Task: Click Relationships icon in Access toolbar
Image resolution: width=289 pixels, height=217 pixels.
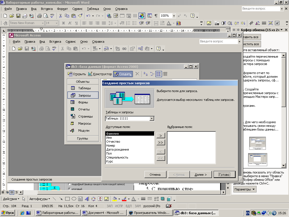Action: [x=141, y=49]
